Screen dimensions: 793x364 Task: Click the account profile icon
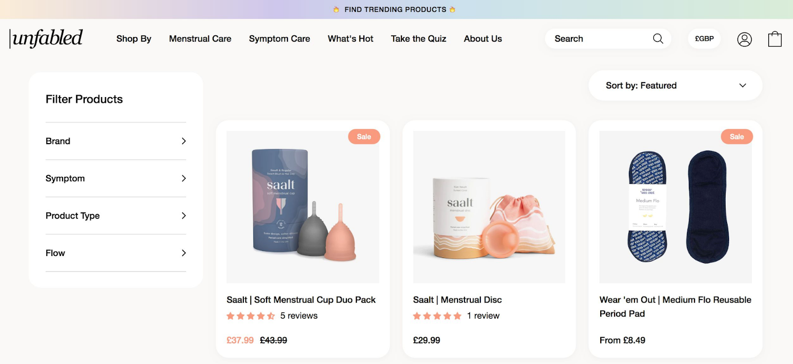743,39
